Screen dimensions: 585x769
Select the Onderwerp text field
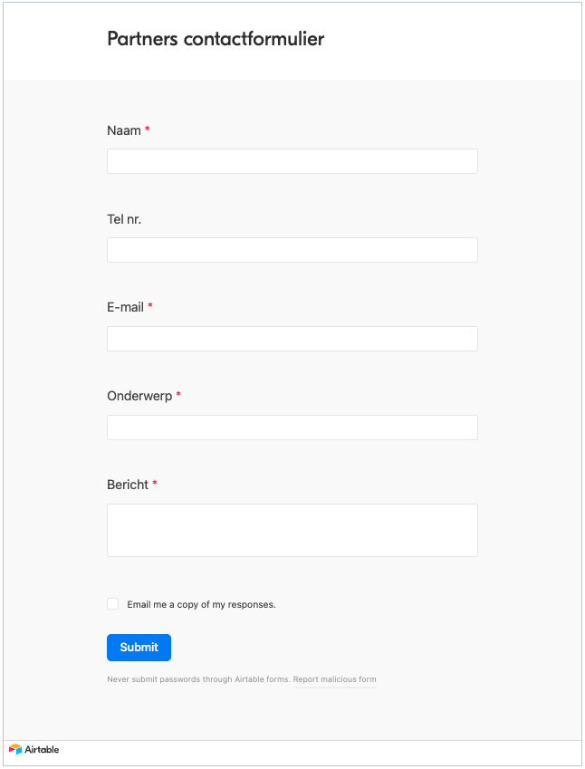point(292,428)
